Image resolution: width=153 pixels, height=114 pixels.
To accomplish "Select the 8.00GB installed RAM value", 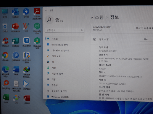I will click(102, 69).
